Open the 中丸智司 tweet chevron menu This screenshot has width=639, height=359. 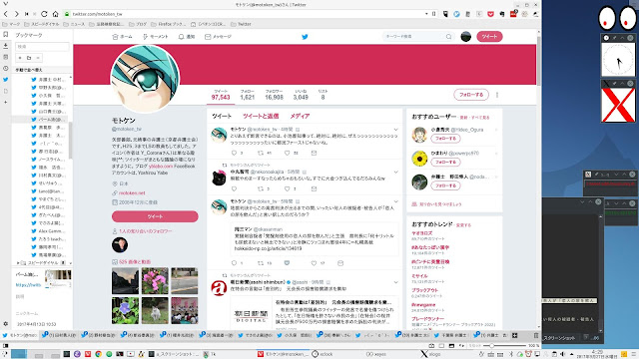click(395, 173)
